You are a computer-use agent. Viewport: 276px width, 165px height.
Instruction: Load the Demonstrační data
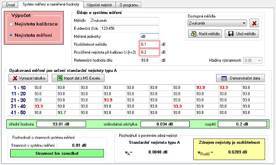tap(240, 78)
